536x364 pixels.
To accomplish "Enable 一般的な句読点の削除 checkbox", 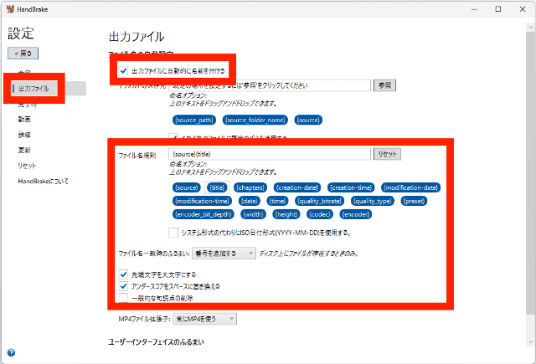I will [x=123, y=298].
